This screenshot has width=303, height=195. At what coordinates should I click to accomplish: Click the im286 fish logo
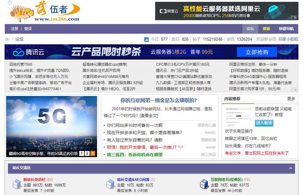click(x=45, y=11)
